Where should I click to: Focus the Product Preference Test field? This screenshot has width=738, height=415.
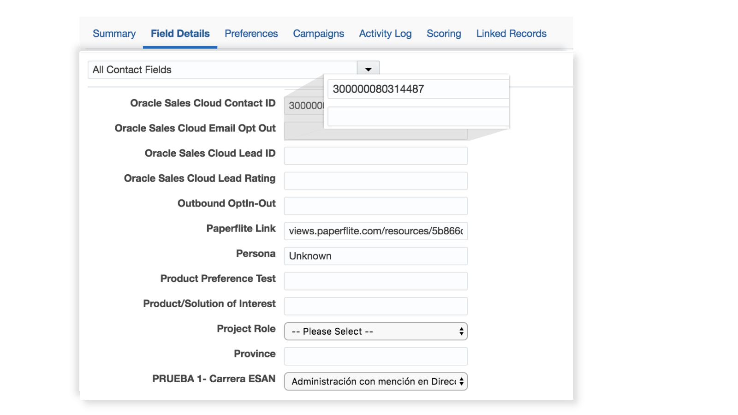point(375,281)
